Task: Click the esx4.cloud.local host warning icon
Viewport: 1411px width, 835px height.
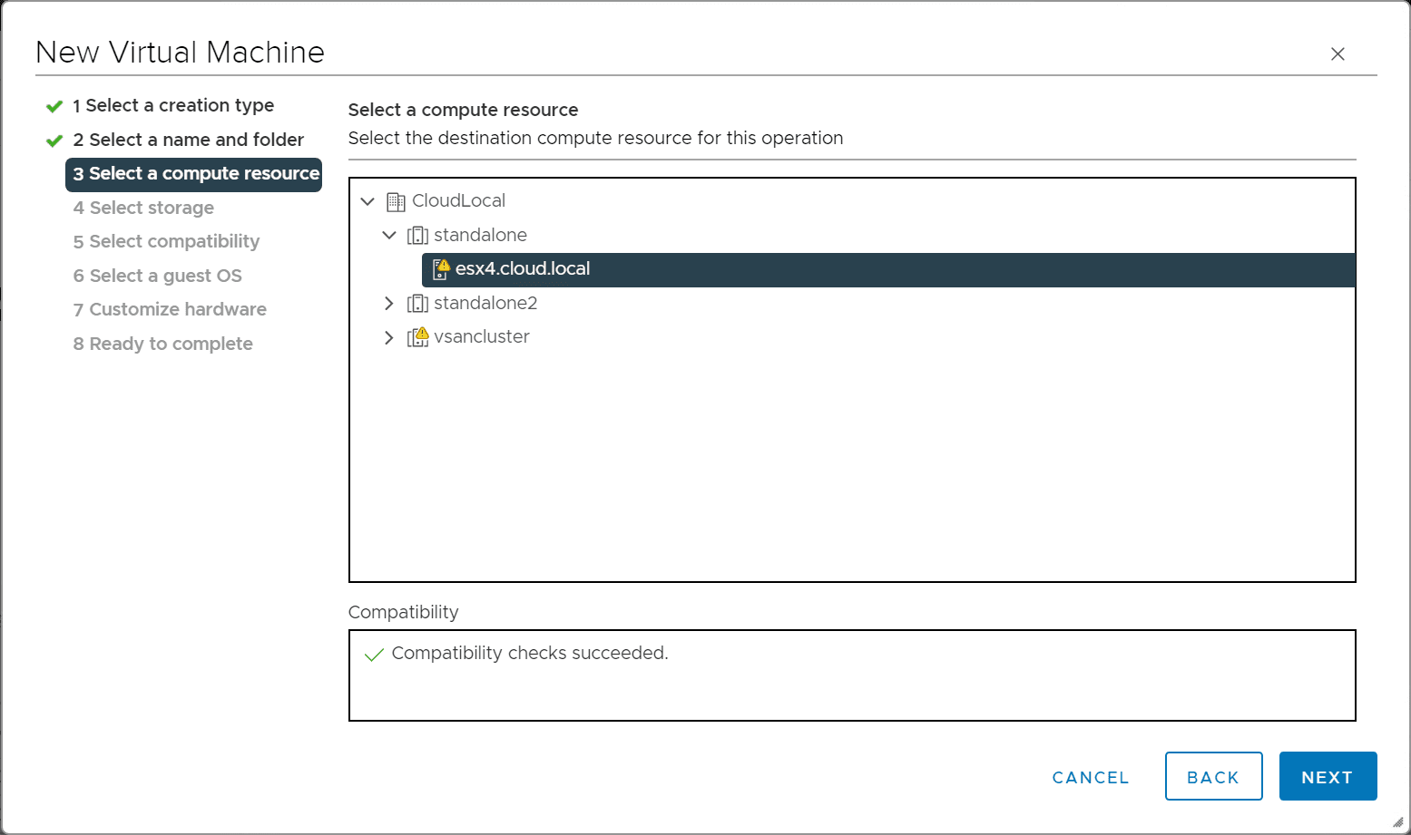Action: pos(441,269)
